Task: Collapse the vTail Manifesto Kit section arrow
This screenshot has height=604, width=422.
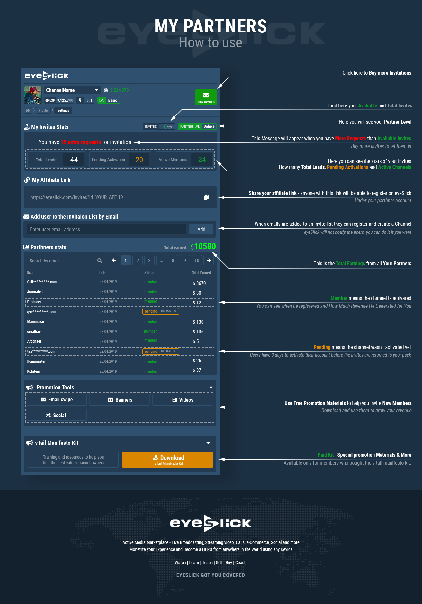Action: click(208, 443)
